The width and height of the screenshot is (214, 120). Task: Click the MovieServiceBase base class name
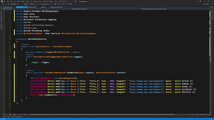[x=63, y=47]
